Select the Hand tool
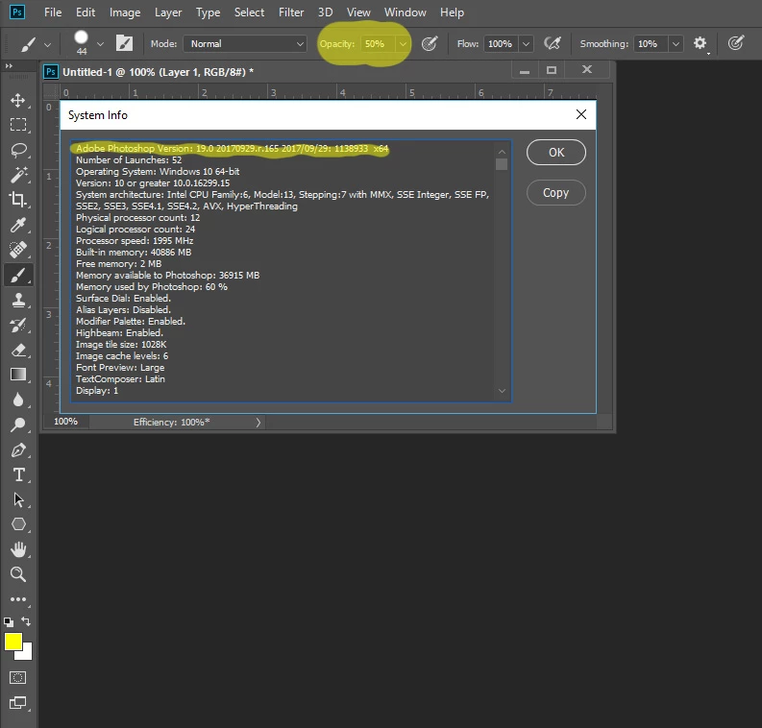Viewport: 762px width, 728px height. pyautogui.click(x=18, y=549)
